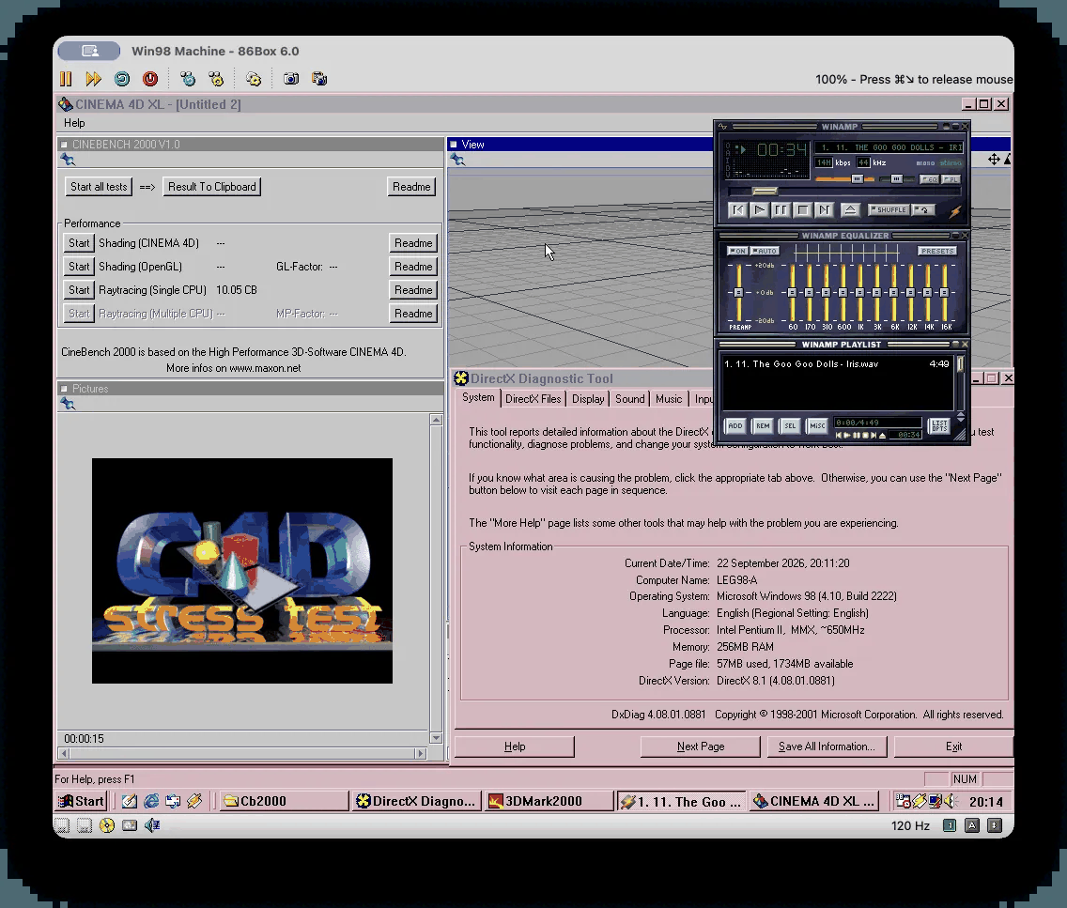
Task: Click the red 86Box power button icon
Action: [150, 79]
